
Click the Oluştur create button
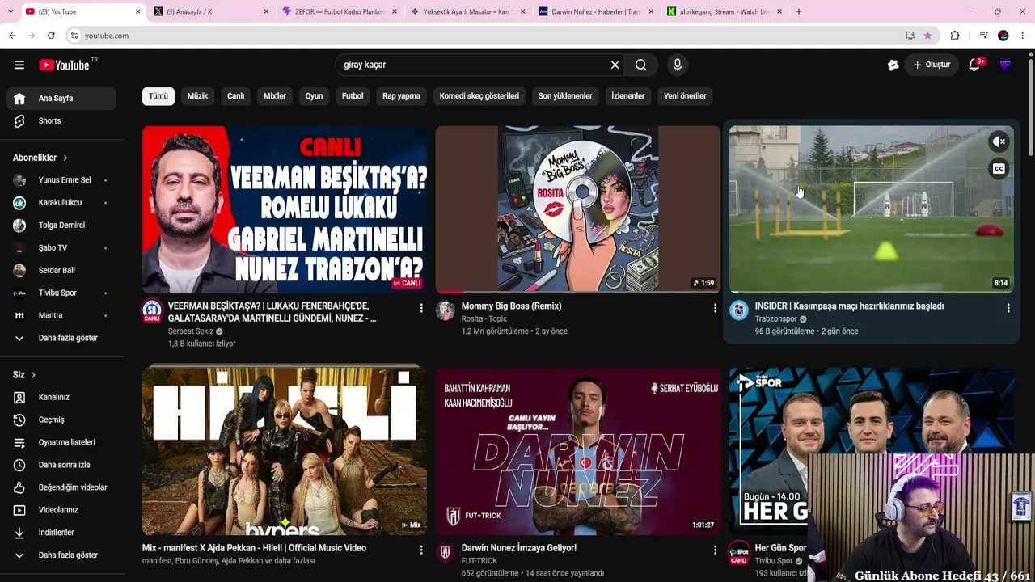[931, 65]
